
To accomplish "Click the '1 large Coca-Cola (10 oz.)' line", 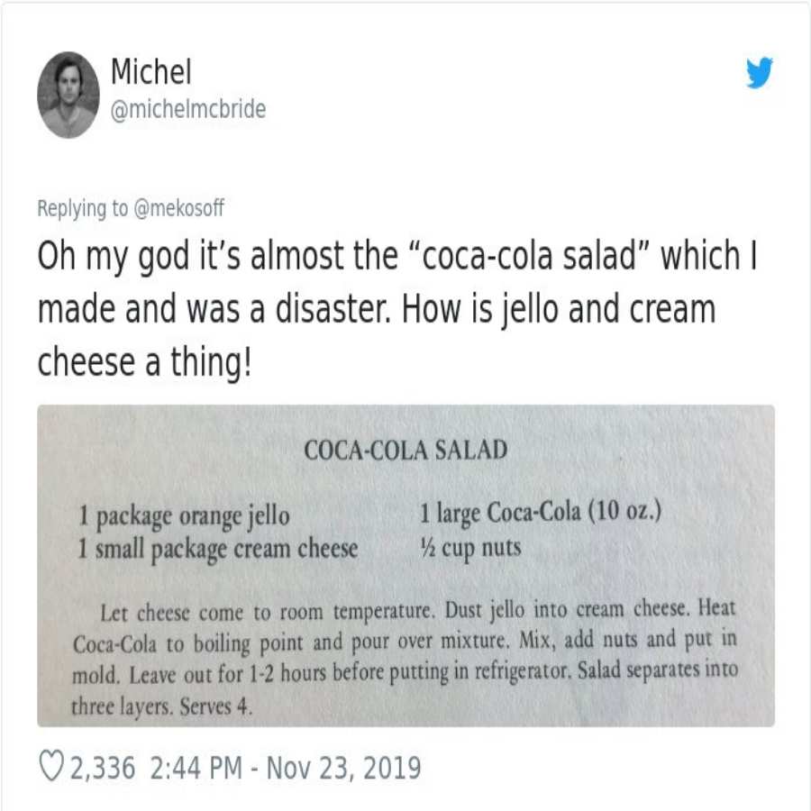I will 541,512.
